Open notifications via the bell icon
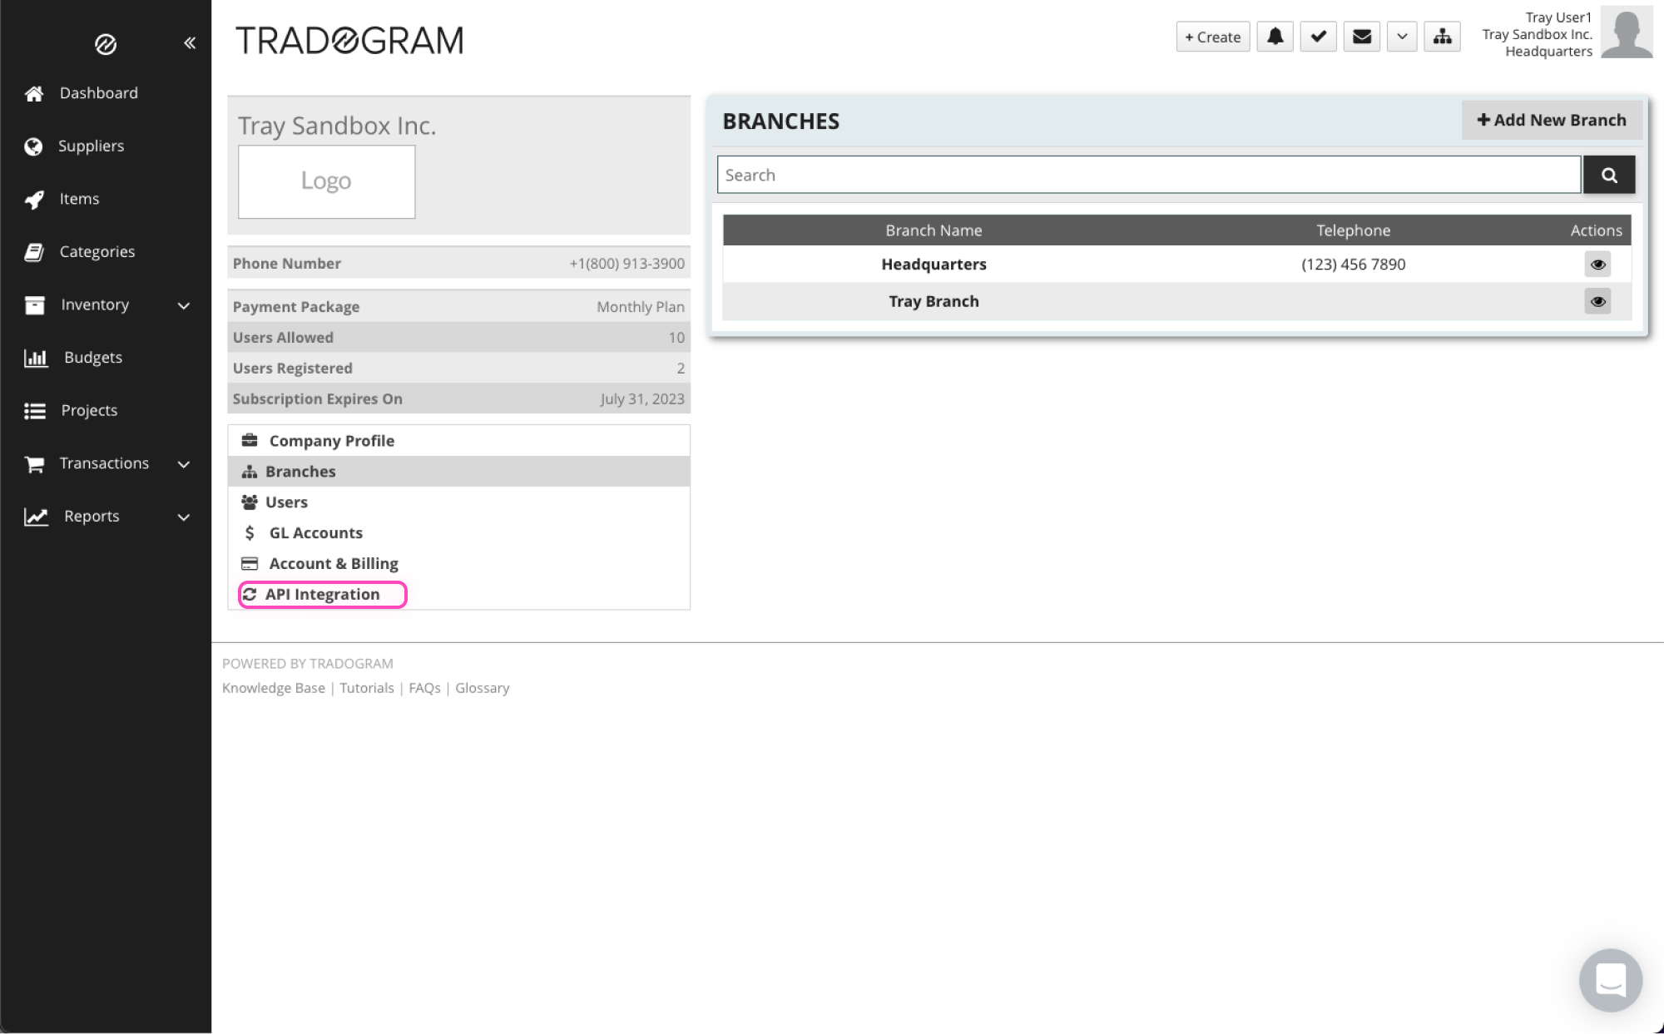1664x1034 pixels. tap(1274, 37)
